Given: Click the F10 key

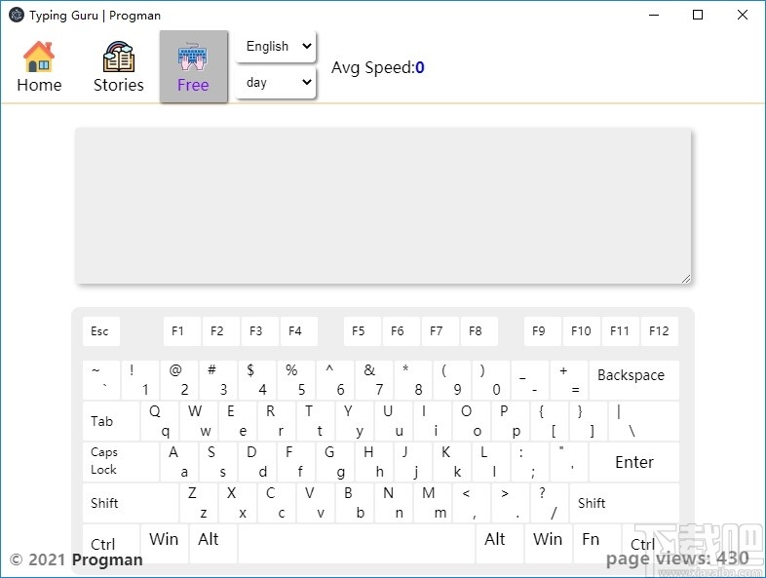Looking at the screenshot, I should click(x=582, y=331).
